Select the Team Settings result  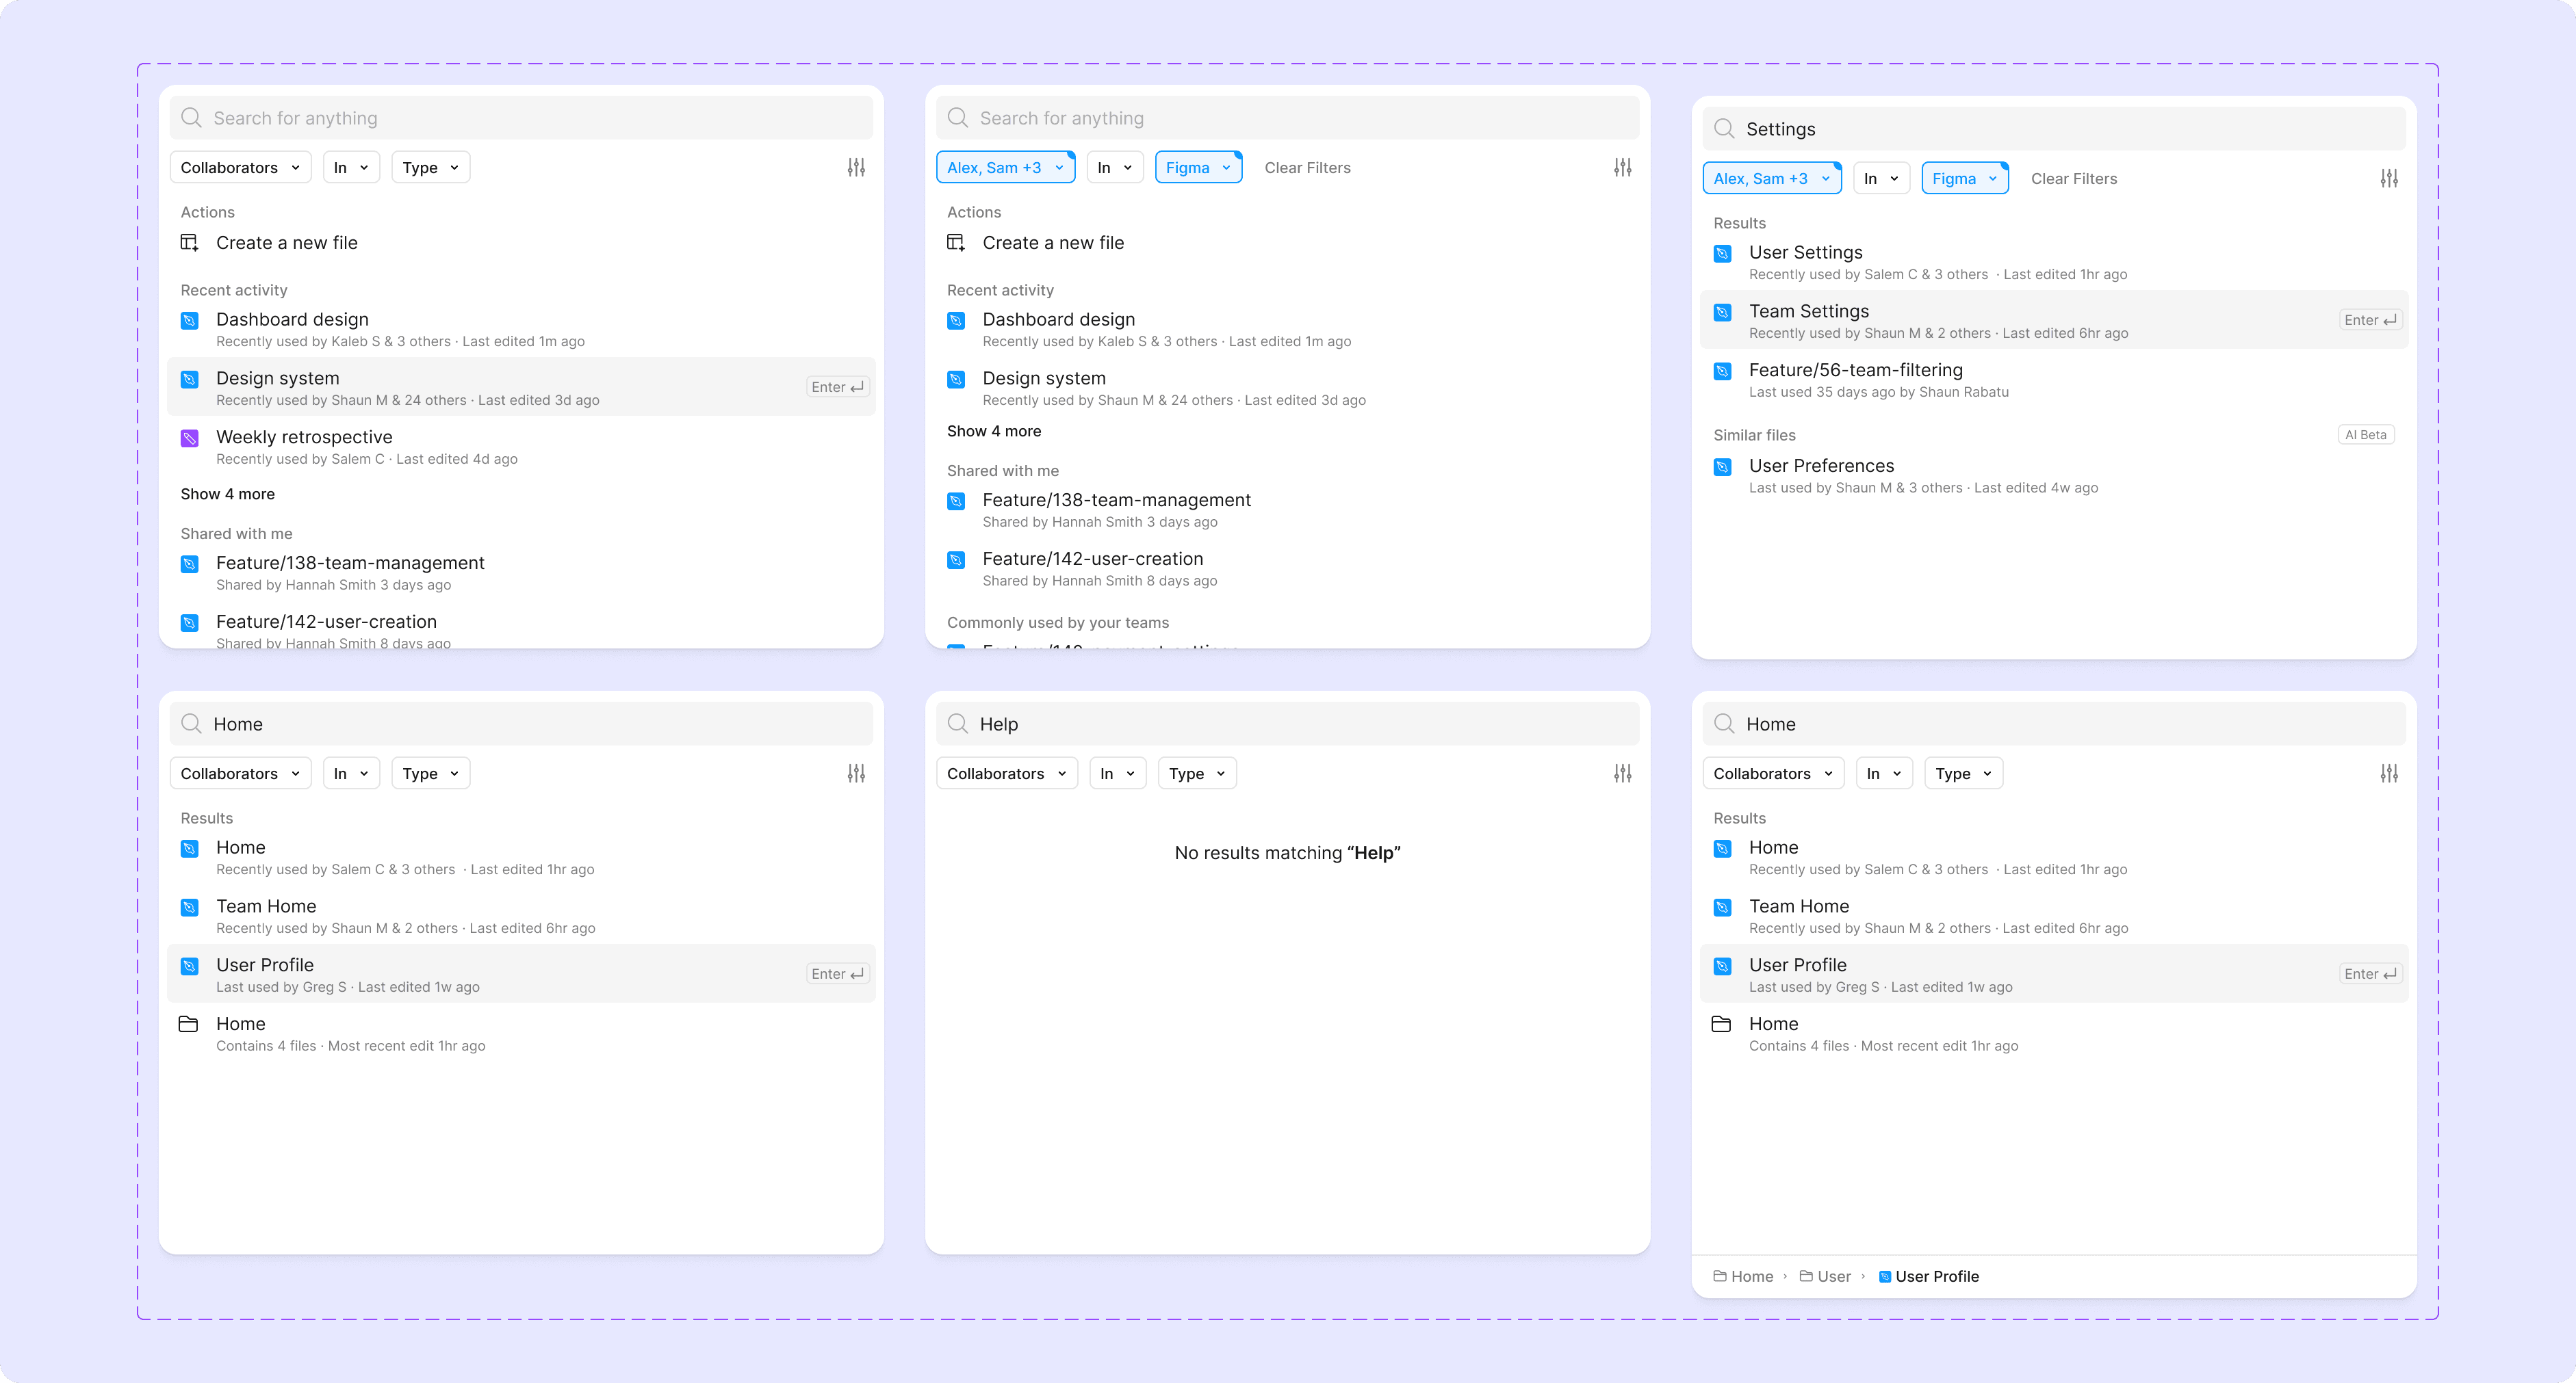point(2054,320)
